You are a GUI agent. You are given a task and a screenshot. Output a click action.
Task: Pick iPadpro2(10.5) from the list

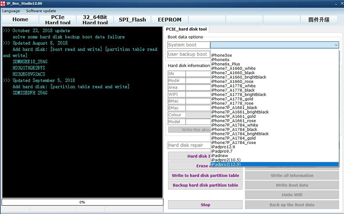coord(275,160)
